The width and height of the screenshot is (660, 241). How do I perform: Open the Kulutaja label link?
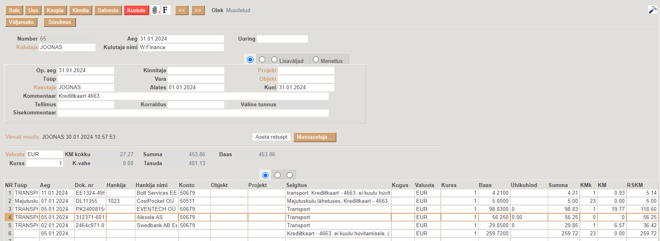27,47
